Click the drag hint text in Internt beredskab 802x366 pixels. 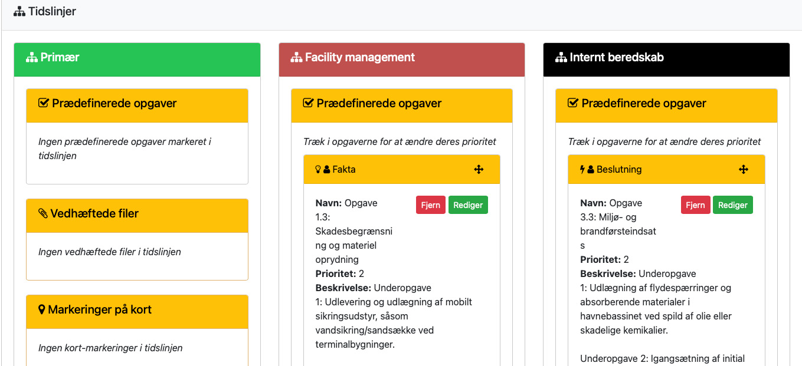click(664, 141)
